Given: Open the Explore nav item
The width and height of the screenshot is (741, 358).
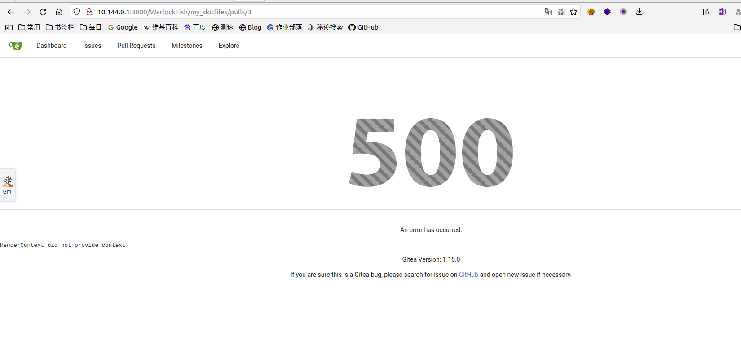Looking at the screenshot, I should (x=229, y=46).
